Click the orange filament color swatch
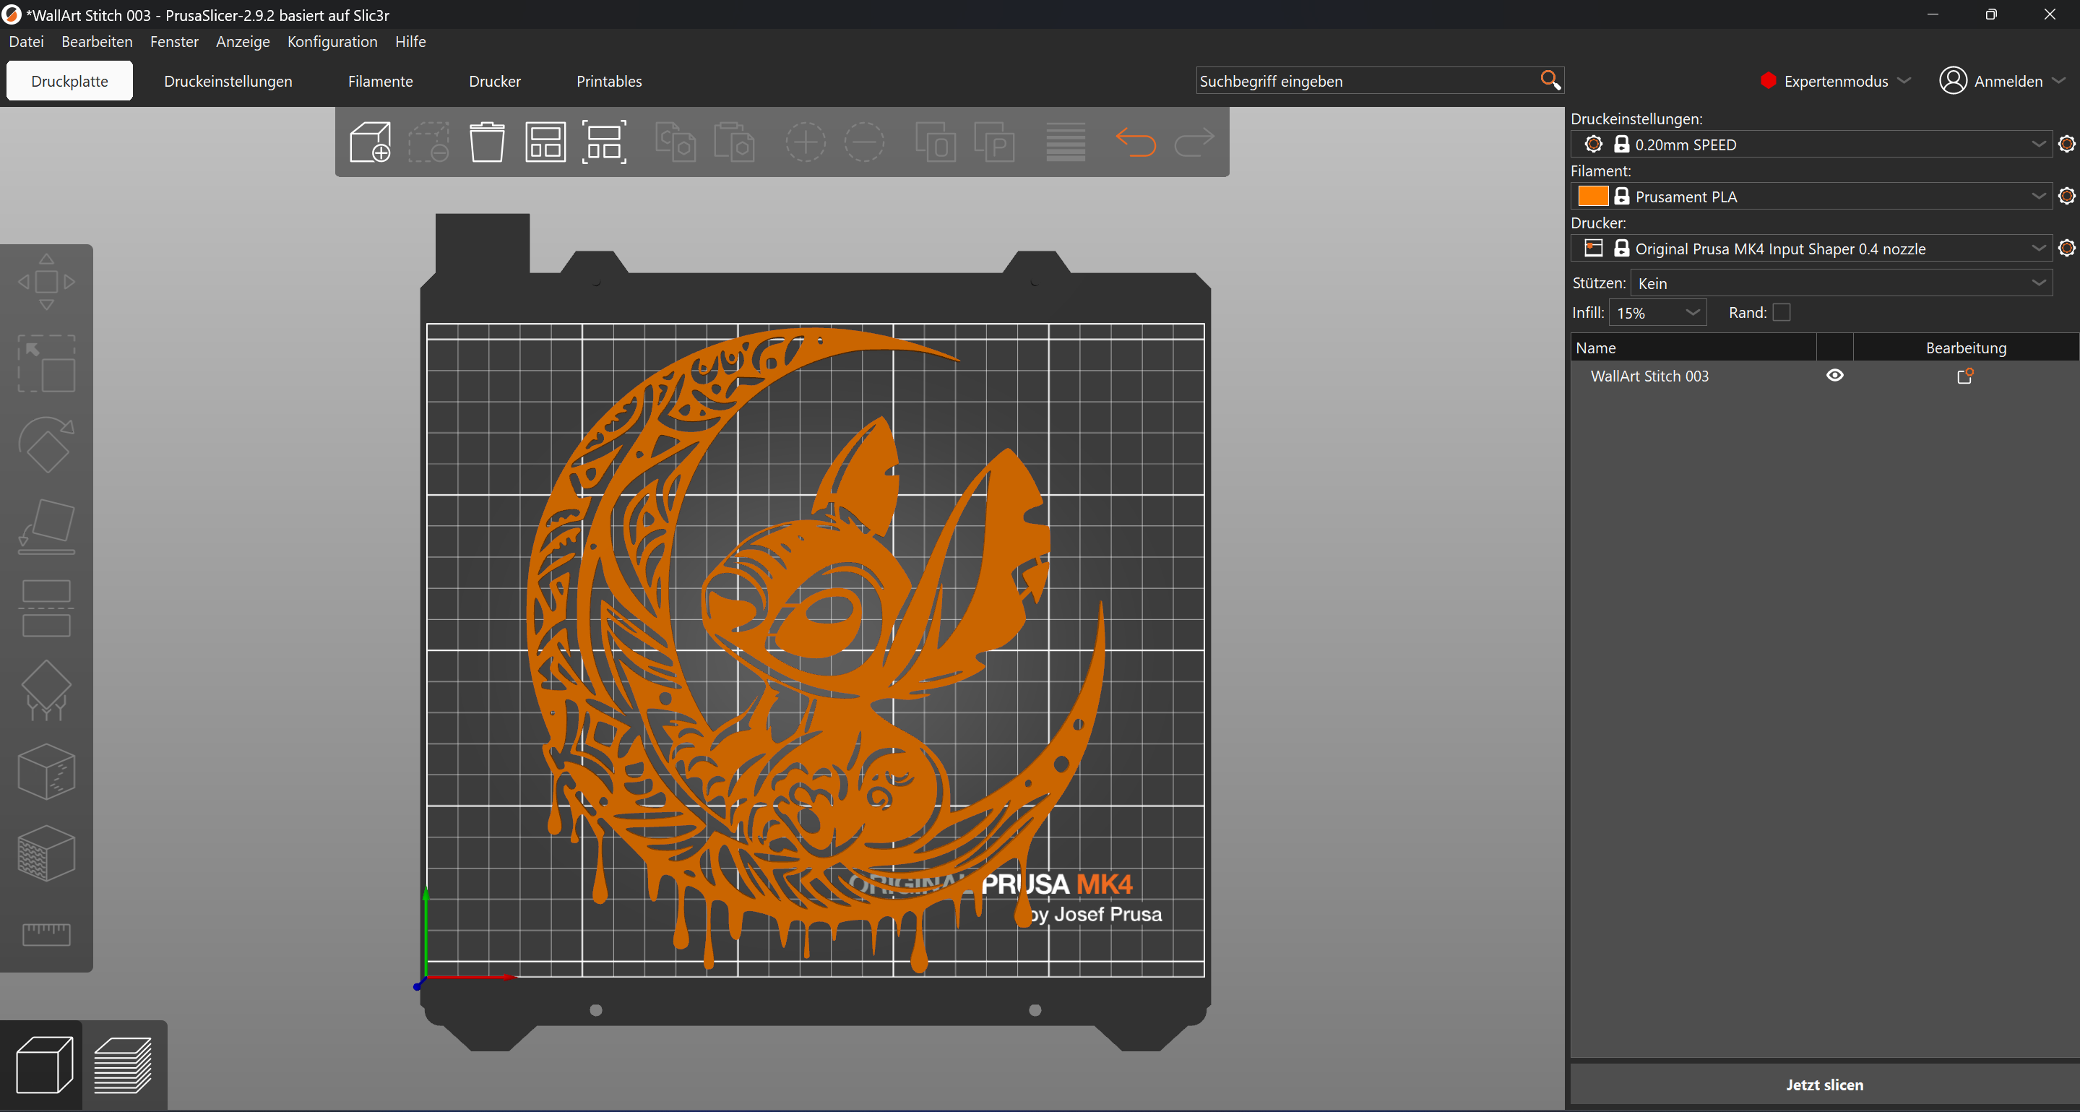 (1592, 197)
